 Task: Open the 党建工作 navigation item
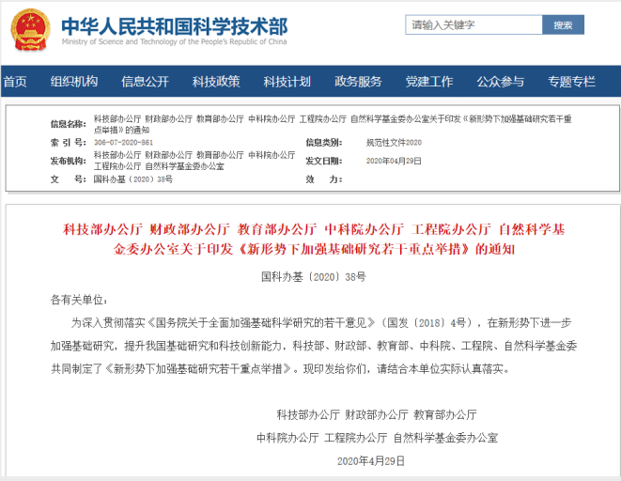[x=429, y=82]
